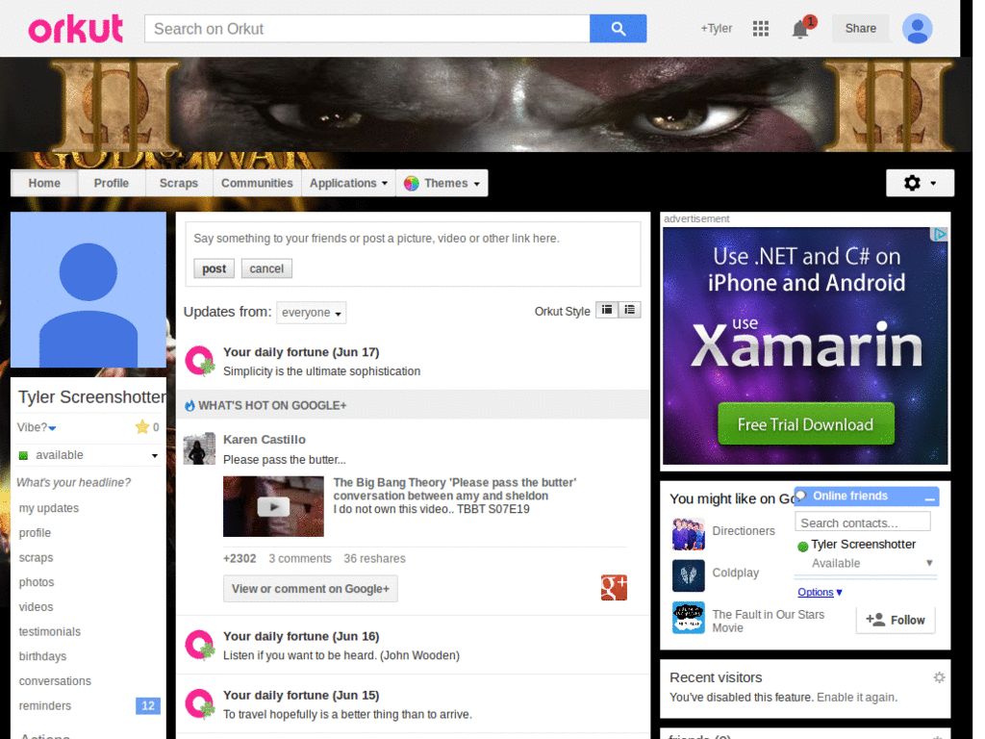Click the Share button
The width and height of the screenshot is (985, 739).
861,28
